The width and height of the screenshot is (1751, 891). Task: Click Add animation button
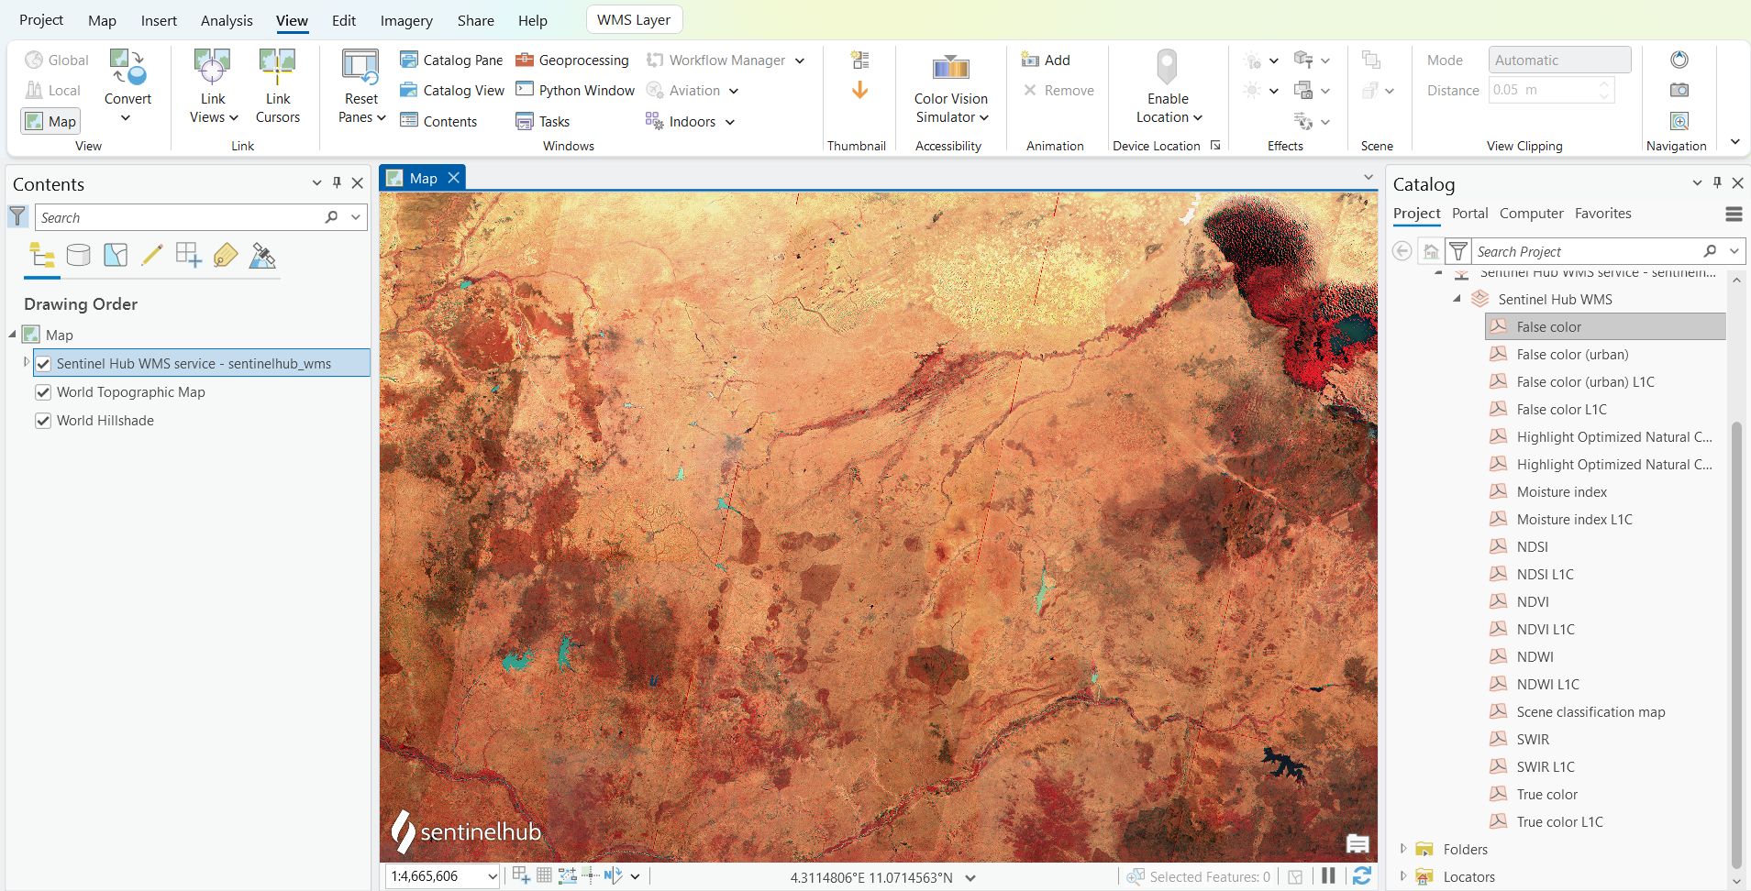(x=1047, y=60)
